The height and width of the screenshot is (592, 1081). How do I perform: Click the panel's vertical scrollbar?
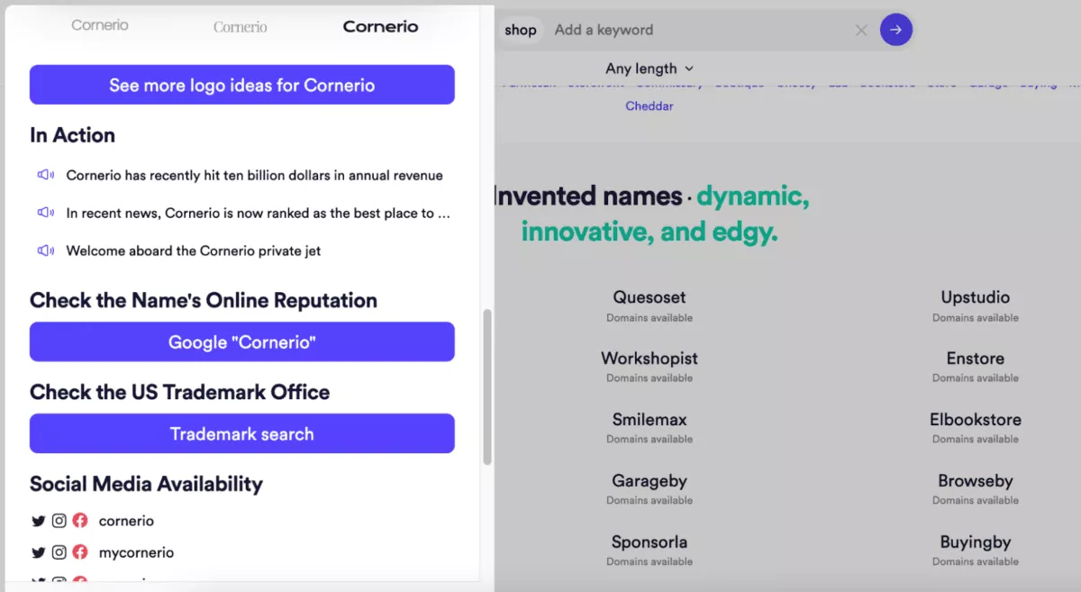click(x=487, y=387)
